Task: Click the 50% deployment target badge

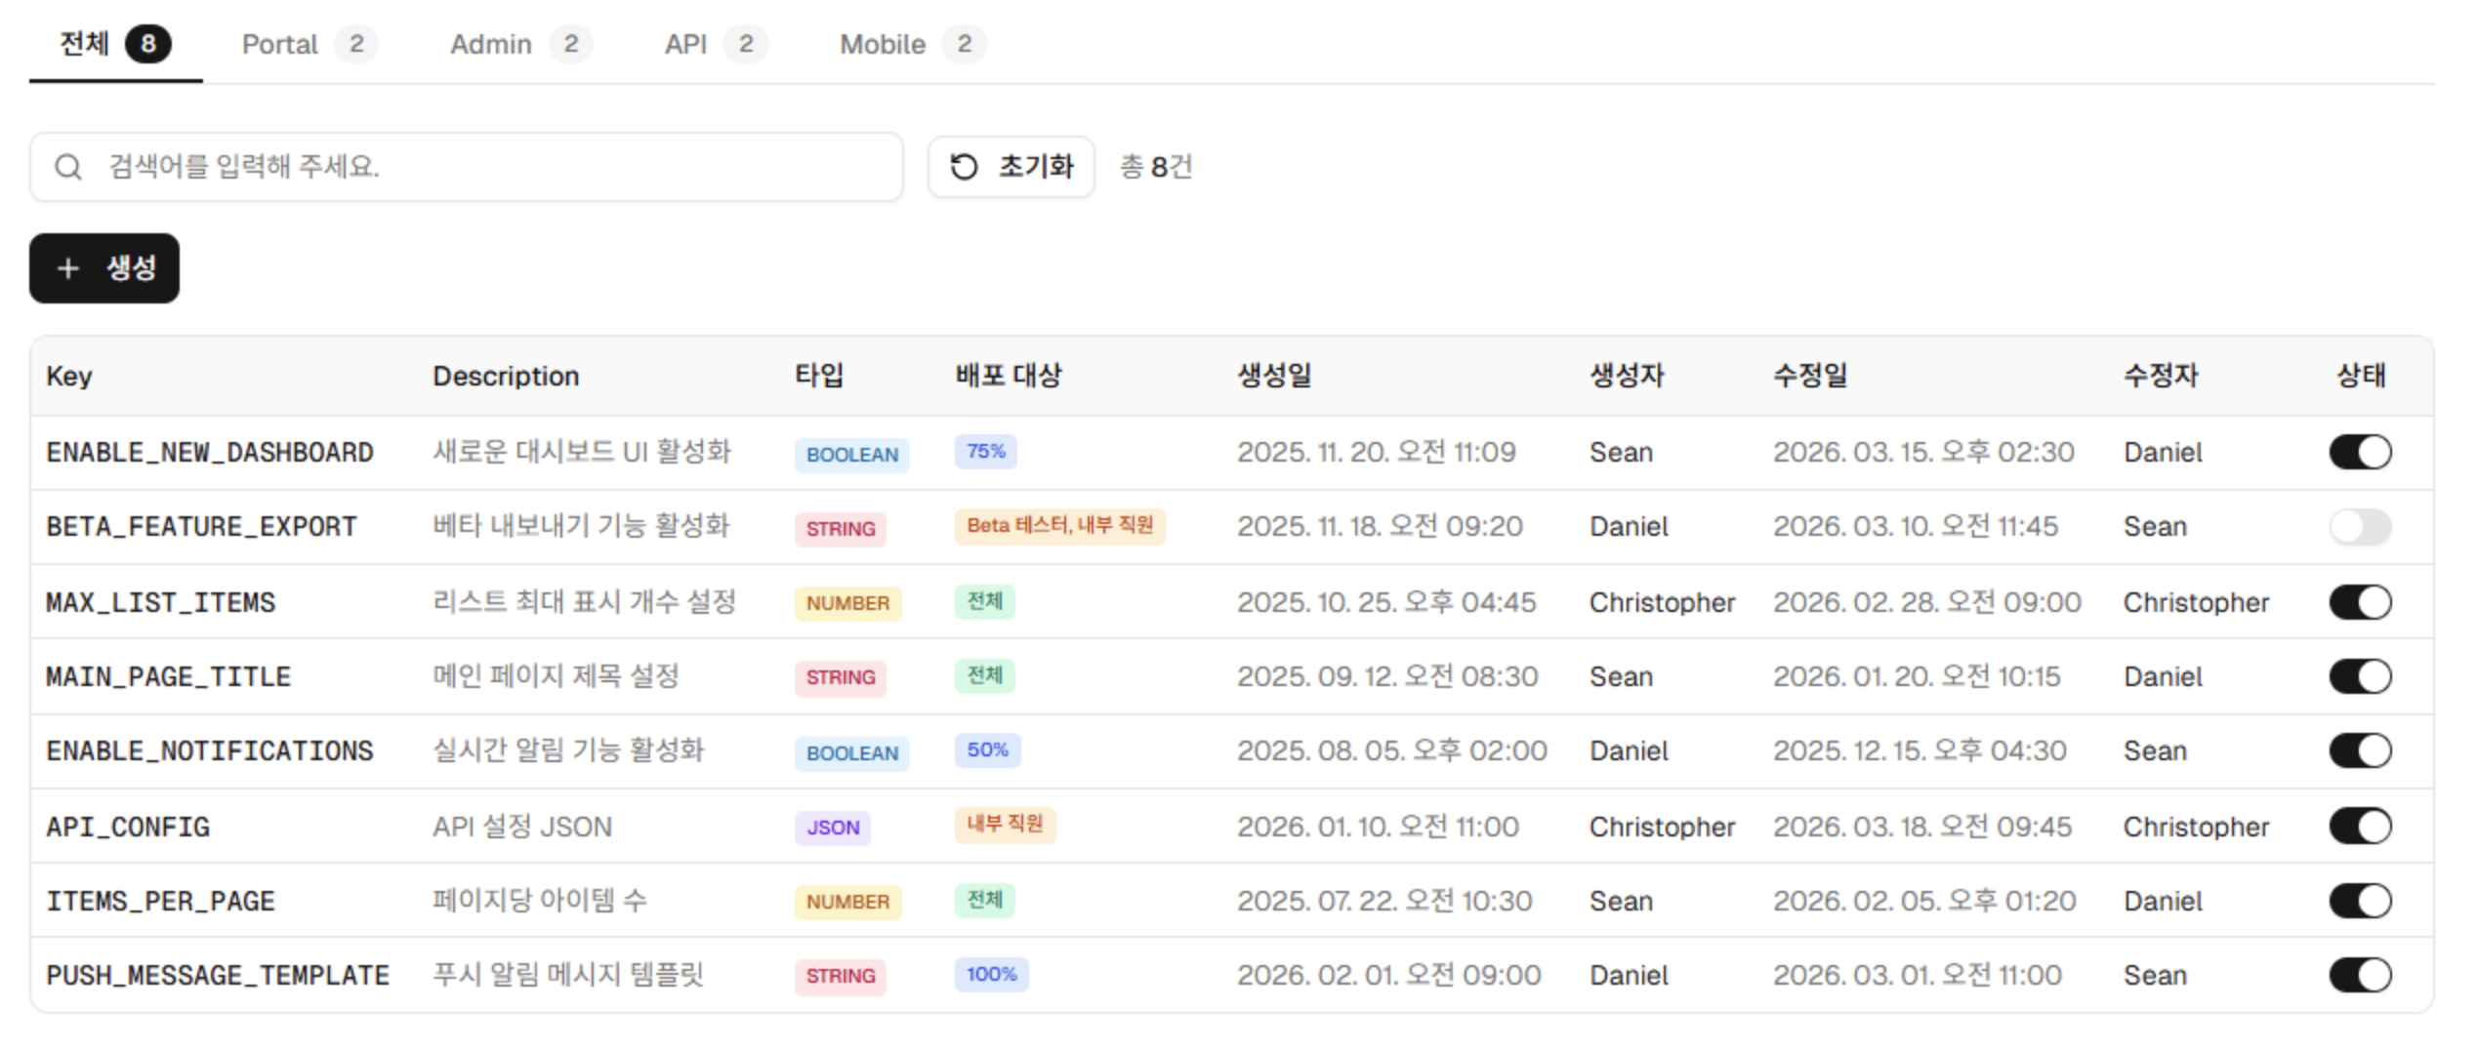Action: point(987,750)
